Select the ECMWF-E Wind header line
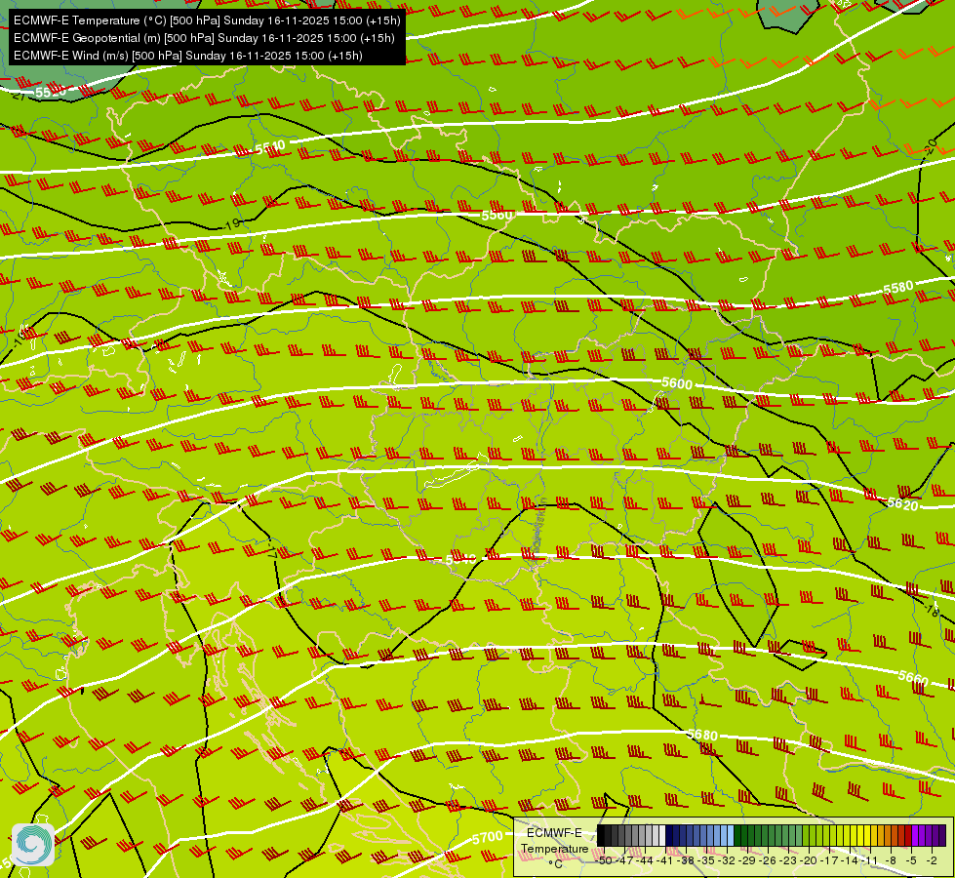The width and height of the screenshot is (955, 878). tap(188, 56)
